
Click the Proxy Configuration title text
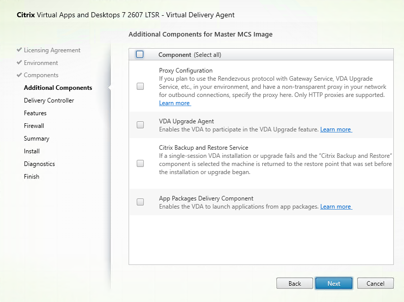186,71
